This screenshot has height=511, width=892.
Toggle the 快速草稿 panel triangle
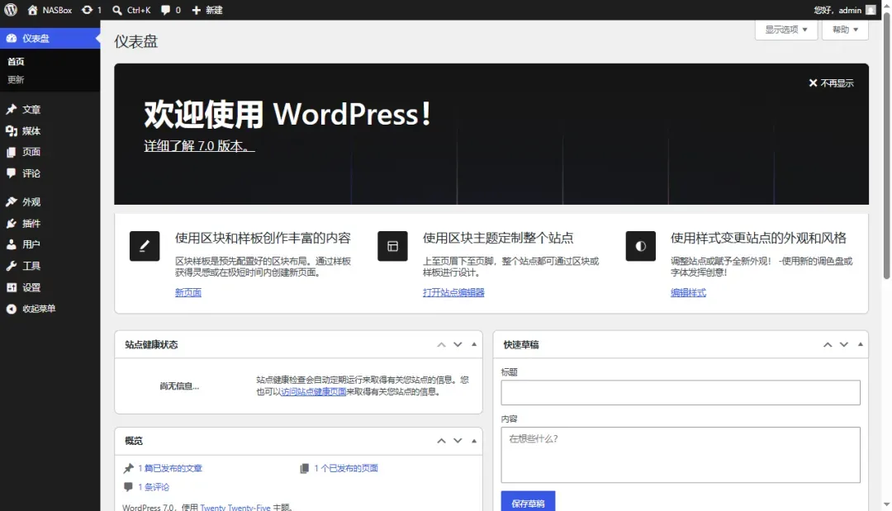pos(860,344)
